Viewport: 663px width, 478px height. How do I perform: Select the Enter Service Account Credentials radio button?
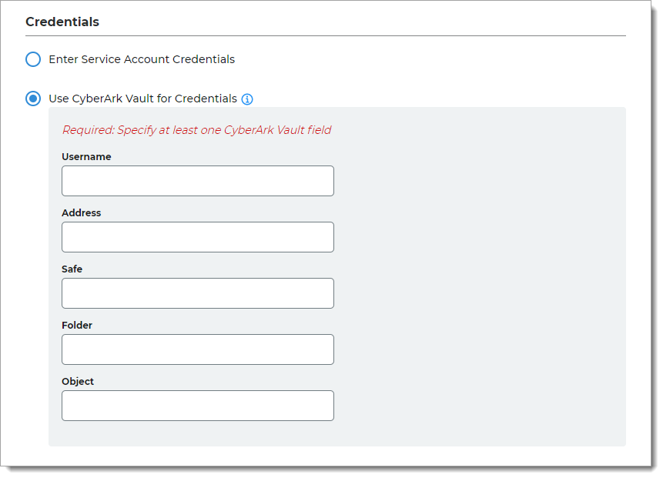tap(33, 59)
